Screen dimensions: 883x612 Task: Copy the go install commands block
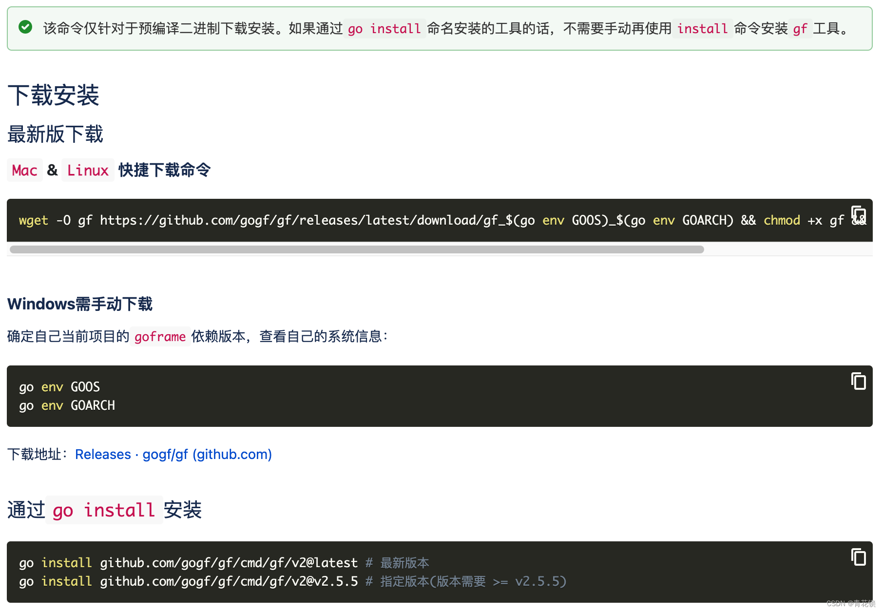click(859, 557)
